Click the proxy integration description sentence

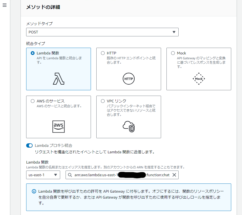(x=95, y=152)
